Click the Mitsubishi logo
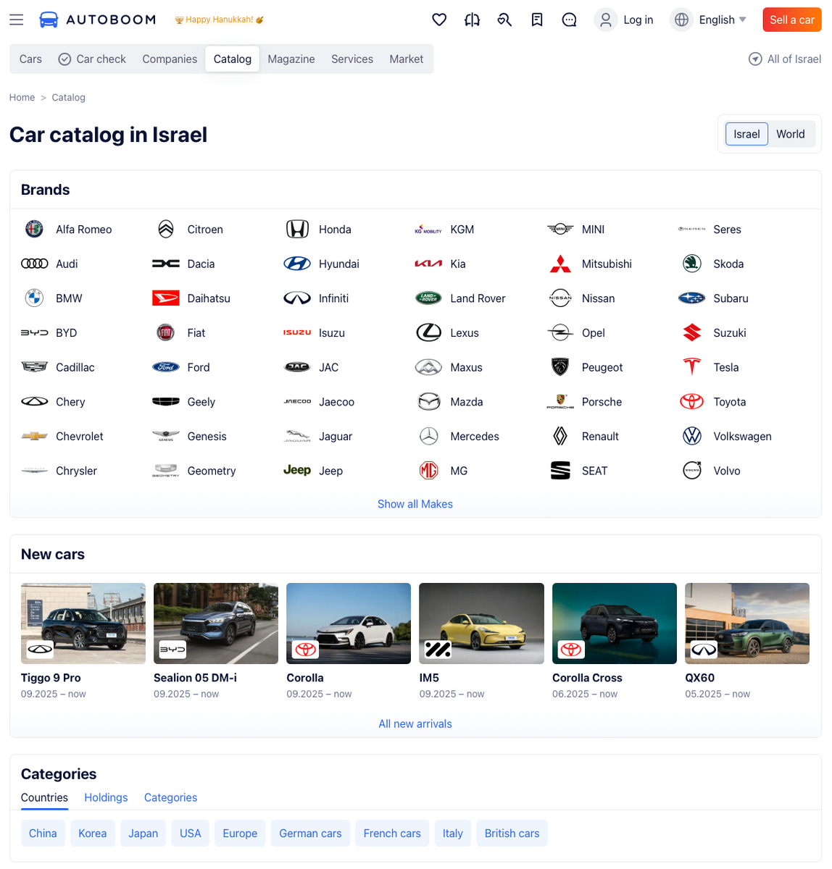The width and height of the screenshot is (832, 869). (x=560, y=264)
